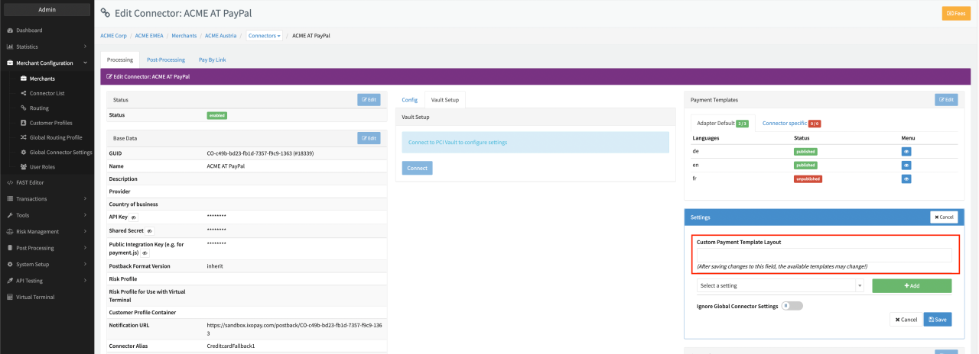Open the 'Select a setting' dropdown
Image resolution: width=979 pixels, height=354 pixels.
pos(779,285)
